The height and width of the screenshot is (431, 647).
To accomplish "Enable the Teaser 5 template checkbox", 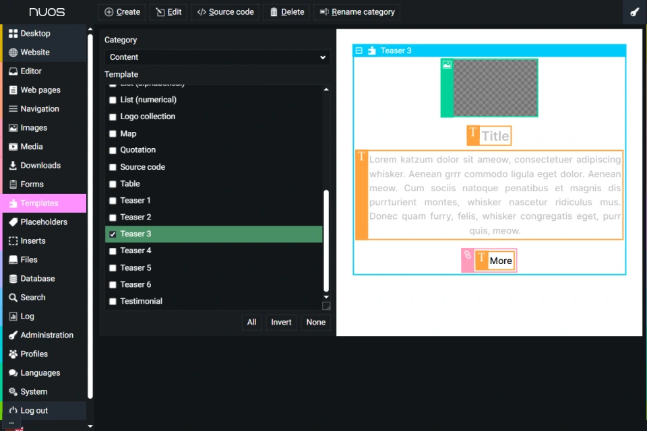I will [x=113, y=267].
